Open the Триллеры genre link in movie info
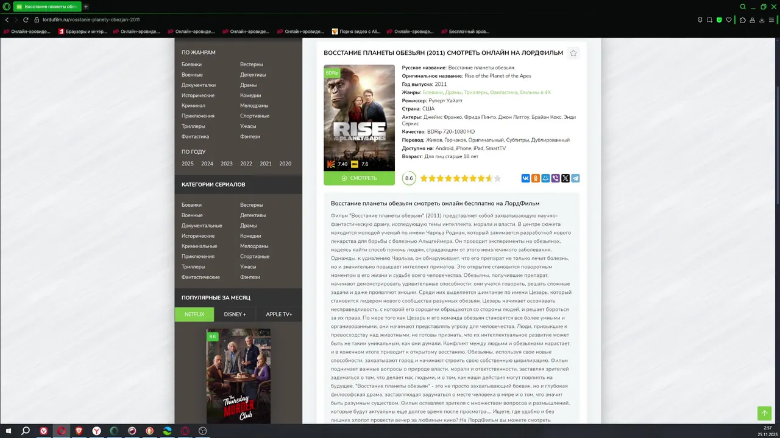Screen dimensions: 780x438 click(476, 92)
